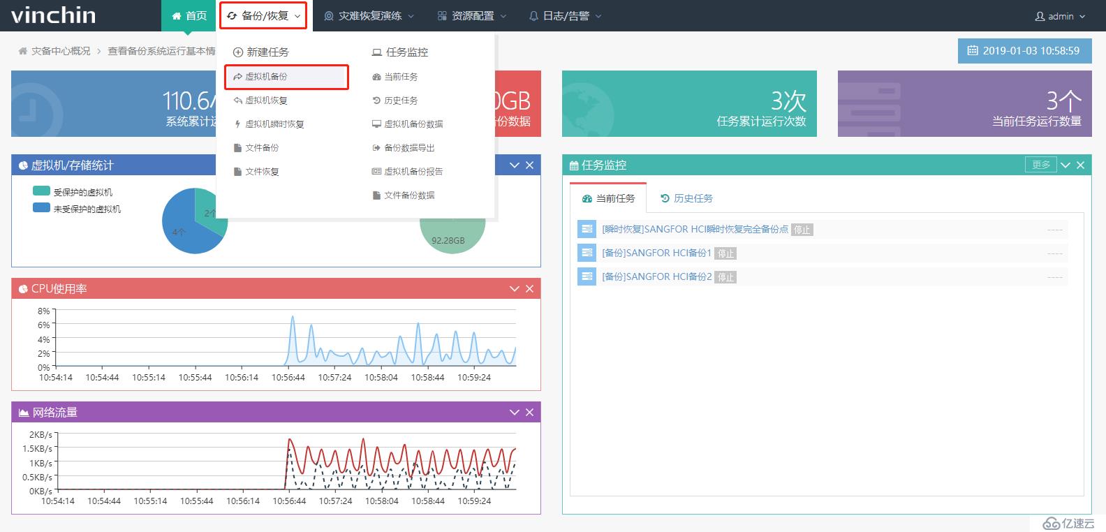The height and width of the screenshot is (532, 1106).
Task: Select 备份数据导出 menu entry
Action: [x=404, y=148]
